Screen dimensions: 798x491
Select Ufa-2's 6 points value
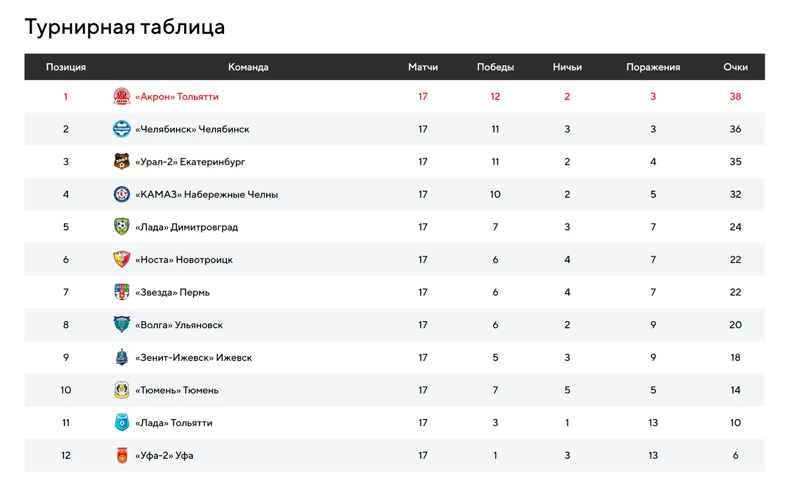tap(736, 455)
